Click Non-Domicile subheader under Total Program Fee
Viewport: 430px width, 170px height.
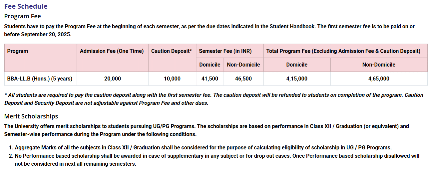point(379,65)
